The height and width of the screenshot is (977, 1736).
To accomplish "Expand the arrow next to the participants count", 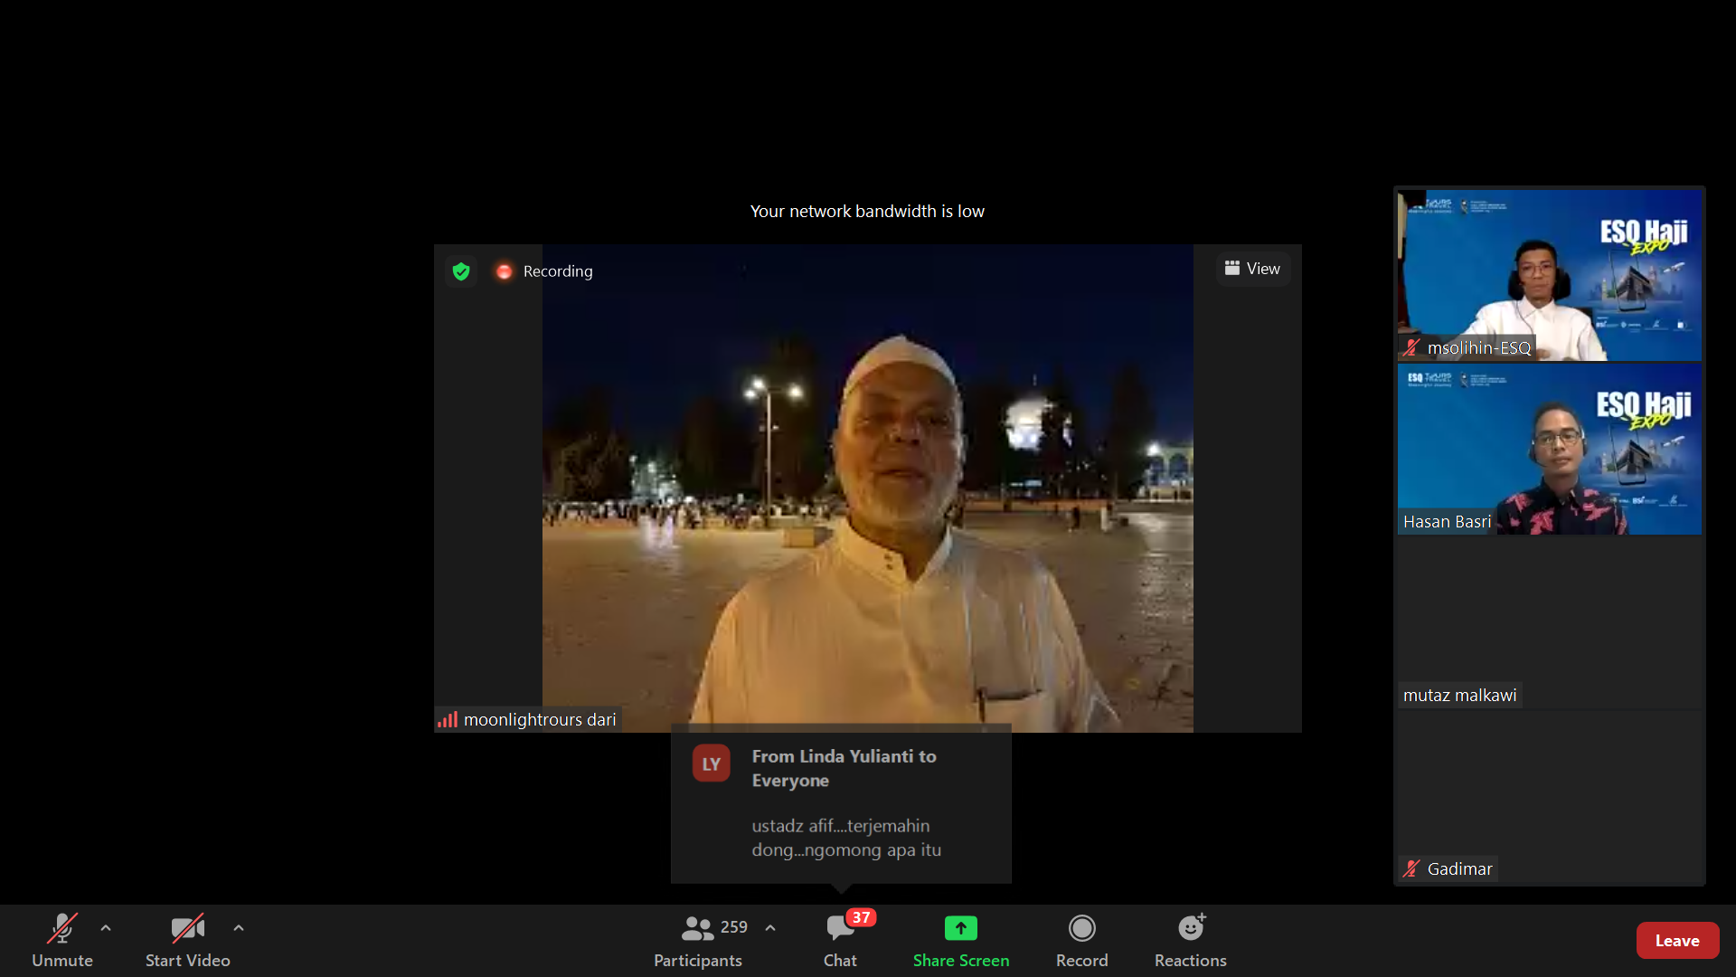I will tap(770, 928).
